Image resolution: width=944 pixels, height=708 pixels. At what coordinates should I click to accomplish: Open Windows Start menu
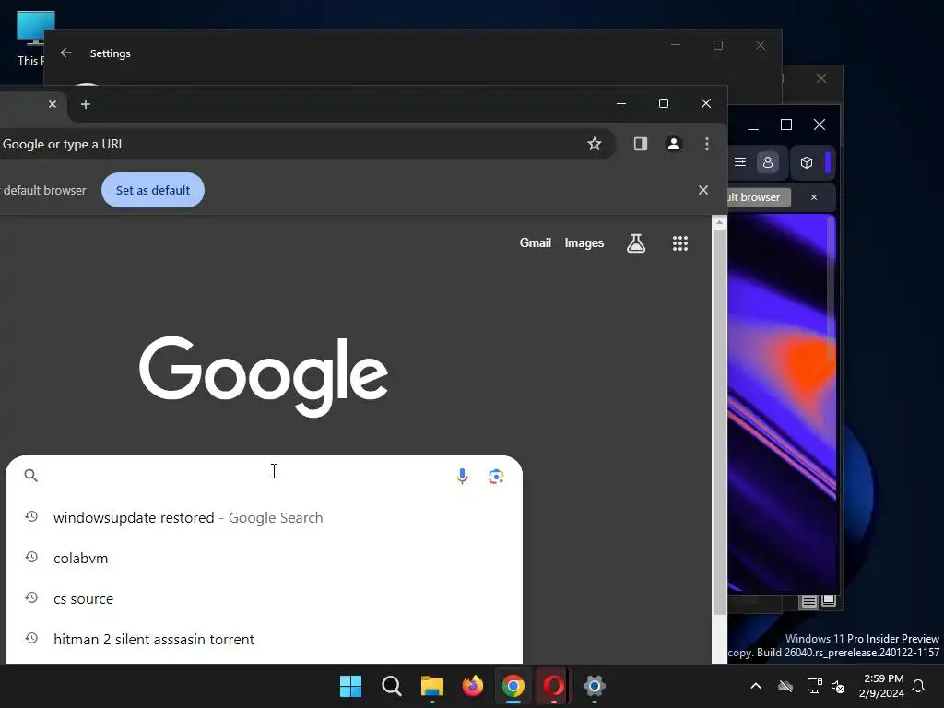coord(350,686)
